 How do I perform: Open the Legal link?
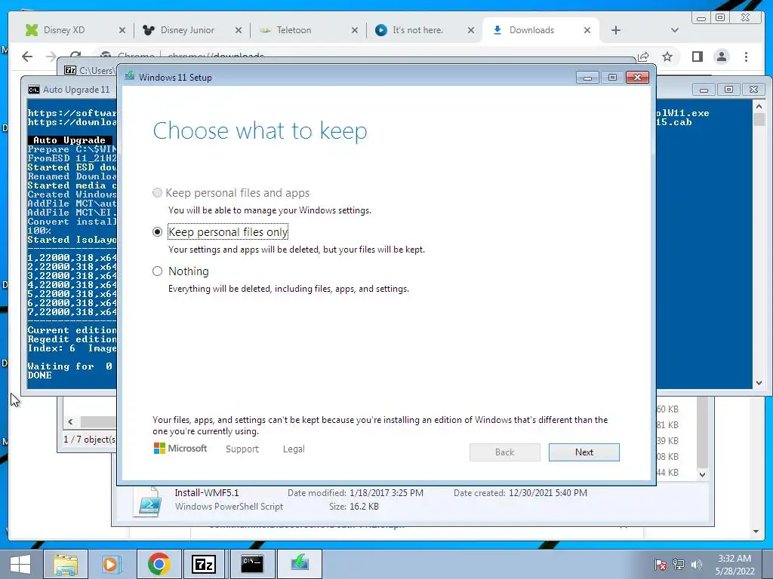tap(294, 449)
